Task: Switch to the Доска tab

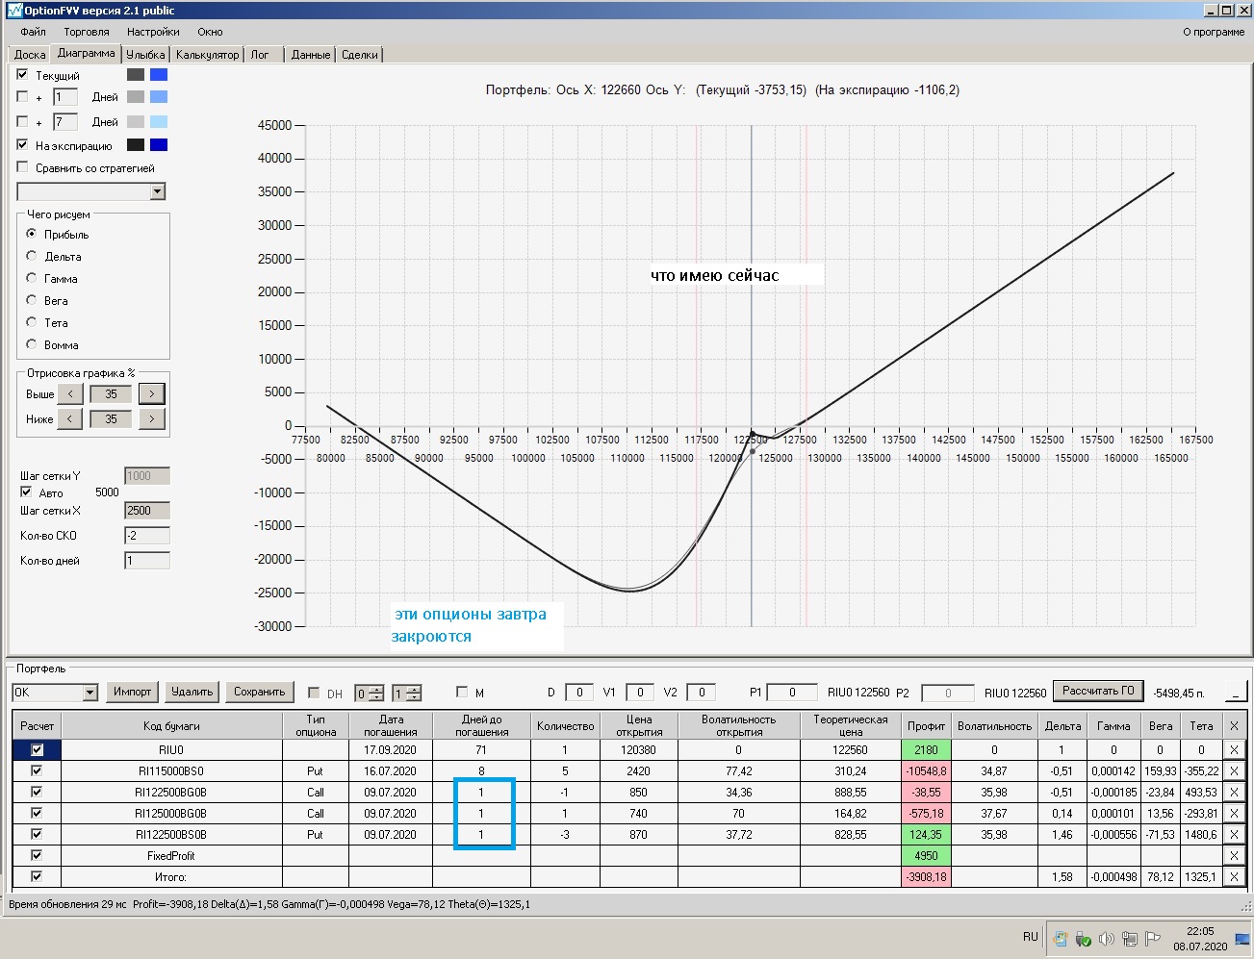Action: [30, 55]
